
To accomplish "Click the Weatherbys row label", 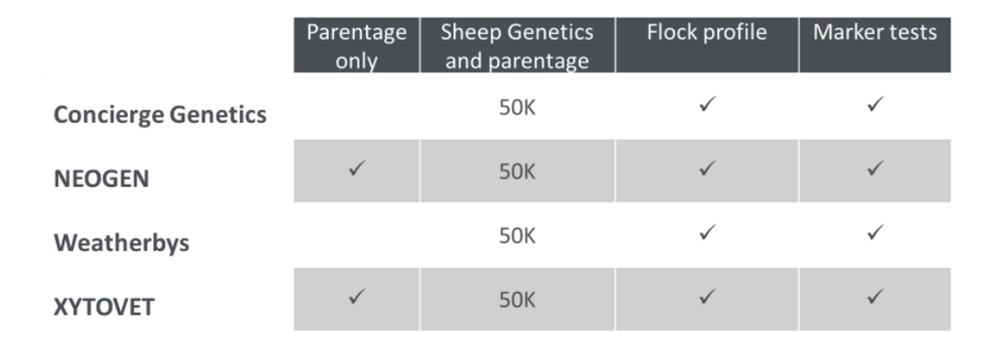I will point(121,243).
